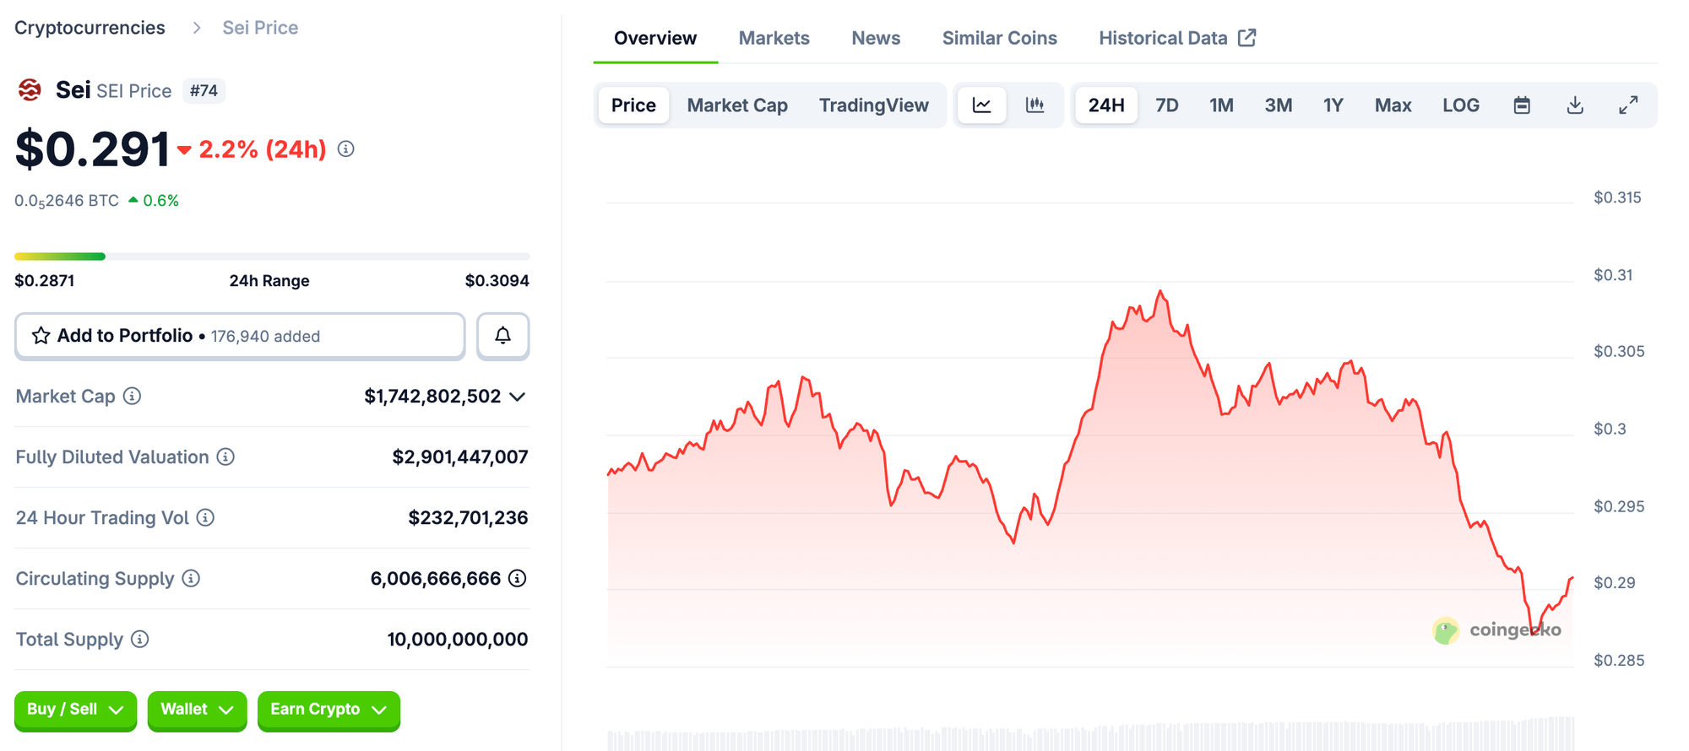Click the volume bars strip below chart
1689x751 pixels.
pos(1090,734)
